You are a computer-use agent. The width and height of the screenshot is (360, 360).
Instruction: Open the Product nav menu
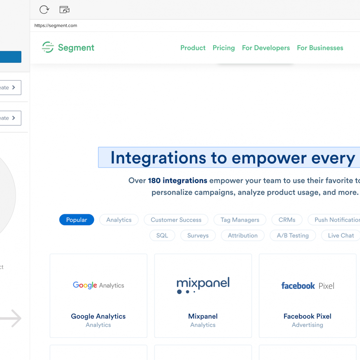193,48
